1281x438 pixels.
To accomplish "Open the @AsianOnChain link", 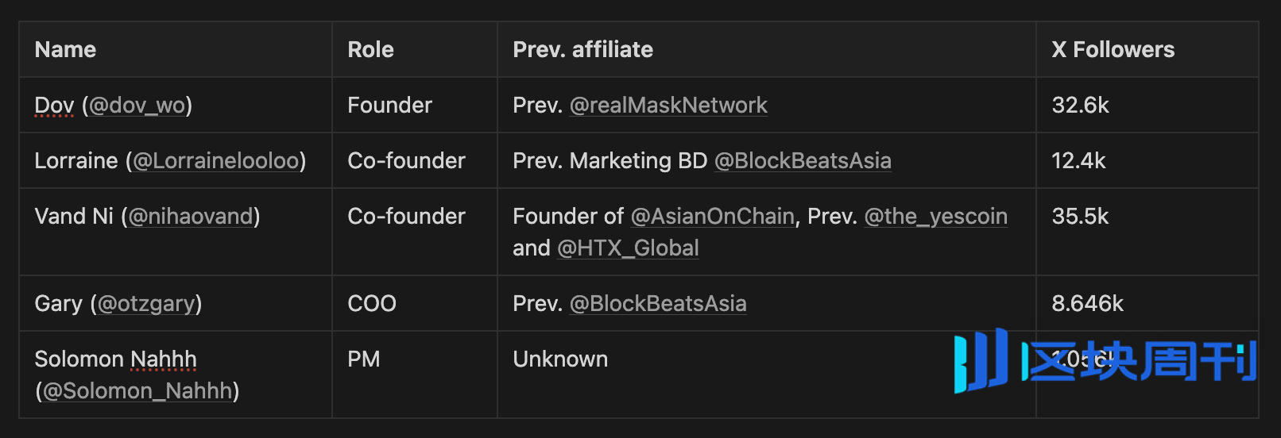I will point(712,217).
